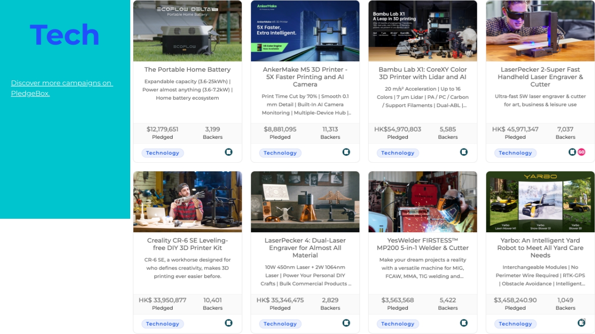Click backers count "5,422"
Image resolution: width=595 pixels, height=334 pixels.
pyautogui.click(x=448, y=300)
